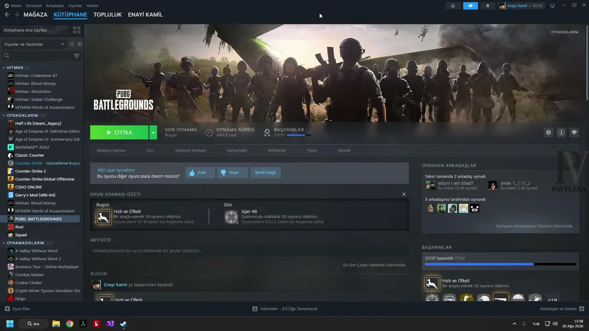Open the avatar of friend smile
589x331 pixels.
pos(493,185)
